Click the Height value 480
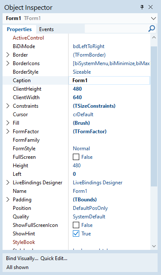161x275 pixels. (x=77, y=166)
